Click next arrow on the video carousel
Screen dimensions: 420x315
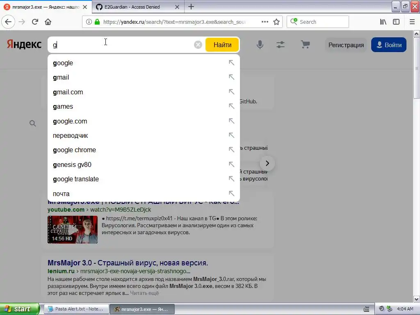pyautogui.click(x=267, y=163)
